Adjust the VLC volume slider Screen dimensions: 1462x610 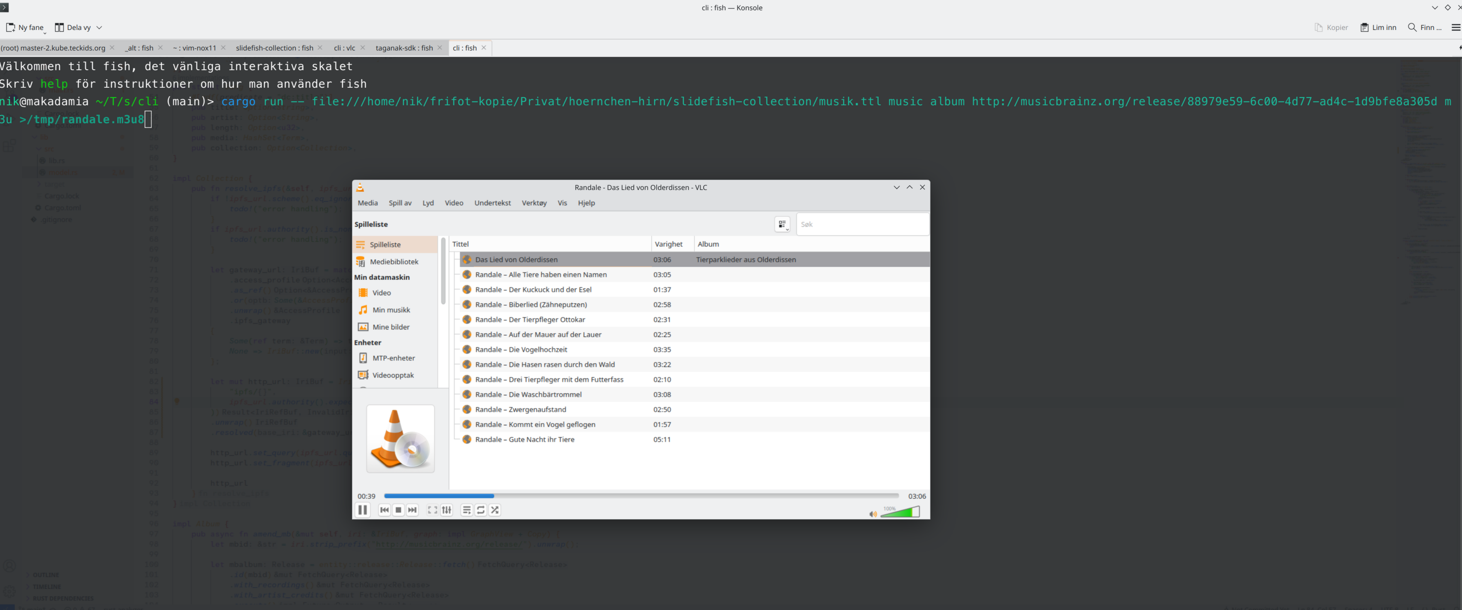tap(900, 512)
